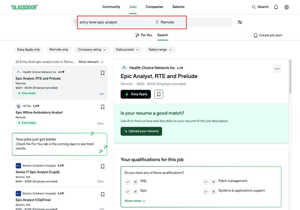Screen dimensions: 300x210
Task: Click the Search magnifying glass icon
Action: click(254, 7)
